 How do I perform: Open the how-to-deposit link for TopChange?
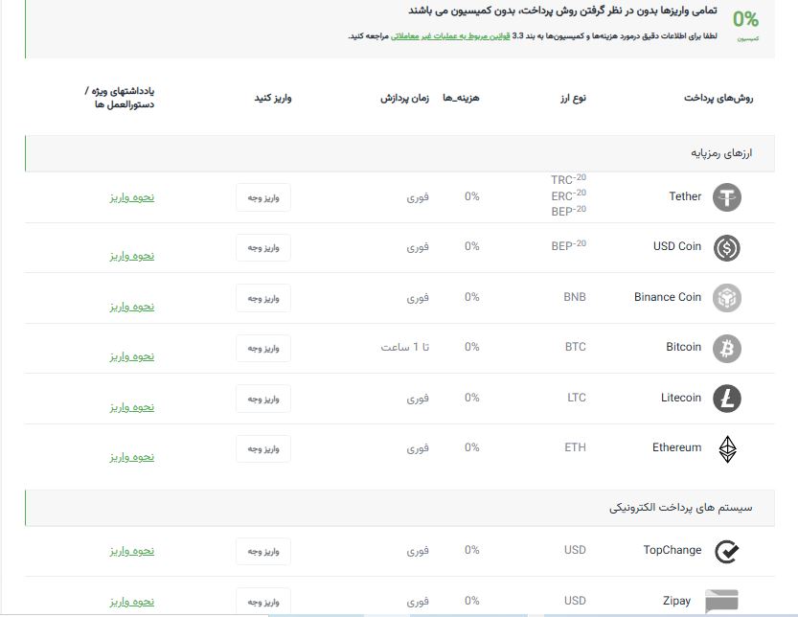tap(132, 551)
